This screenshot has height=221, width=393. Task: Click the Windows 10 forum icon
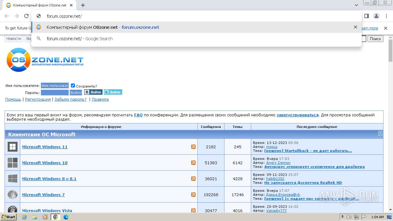[13, 163]
